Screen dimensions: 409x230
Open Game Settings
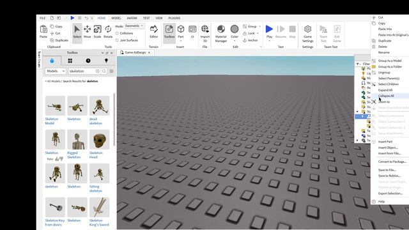coord(308,33)
